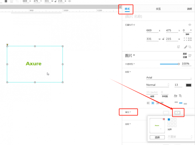Click the top toolbar fill color square
Image resolution: width=195 pixels, height=145 pixels.
[x=6, y=1]
